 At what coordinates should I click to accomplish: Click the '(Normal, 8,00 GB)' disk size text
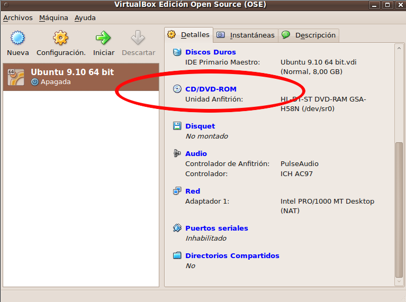[311, 72]
